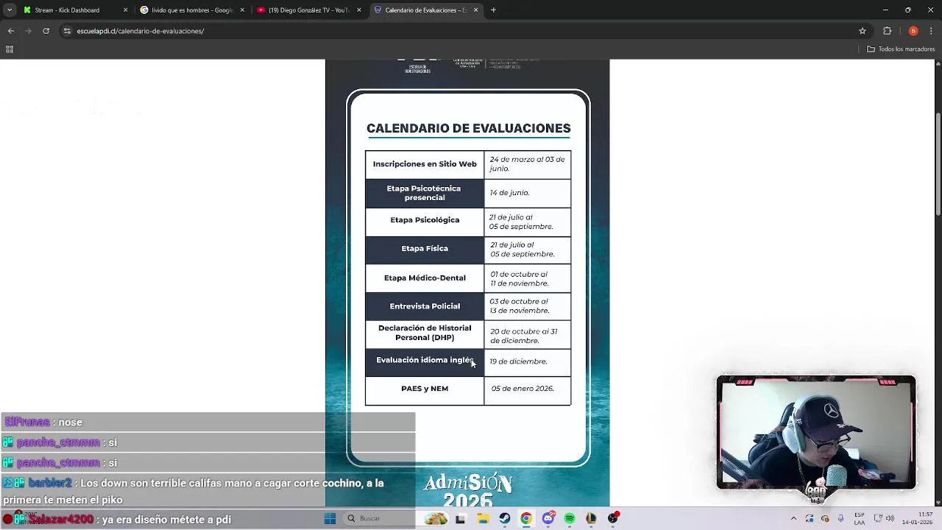The width and height of the screenshot is (942, 530).
Task: Open site information icon in address bar
Action: click(x=67, y=31)
